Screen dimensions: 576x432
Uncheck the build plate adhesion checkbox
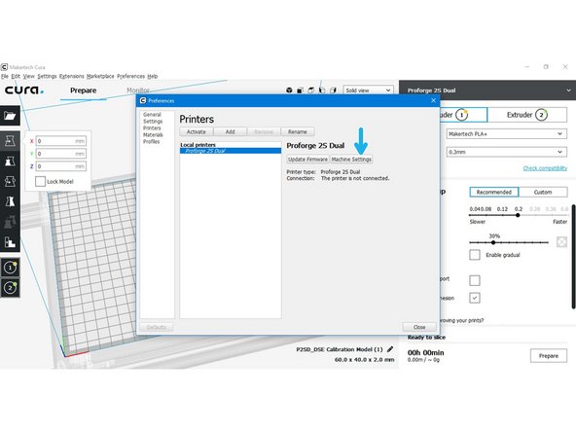[x=475, y=298]
